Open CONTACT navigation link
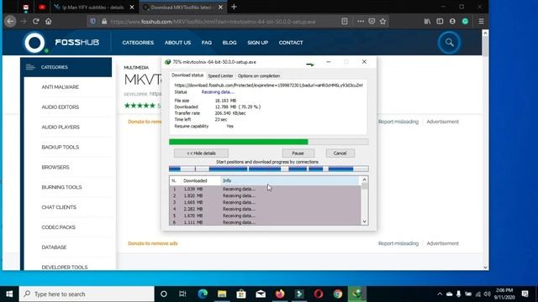Image resolution: width=538 pixels, height=302 pixels. (291, 43)
